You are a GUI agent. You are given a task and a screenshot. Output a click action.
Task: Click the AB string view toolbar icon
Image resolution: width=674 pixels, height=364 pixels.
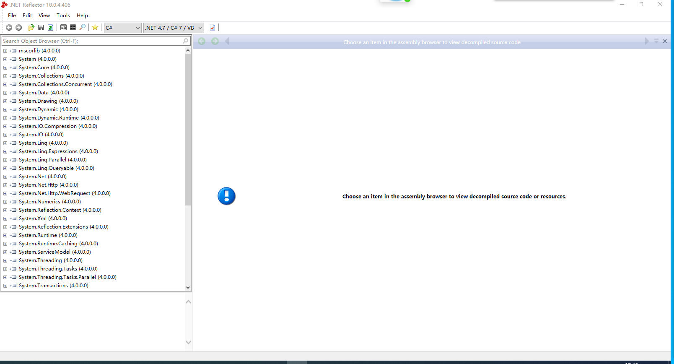pyautogui.click(x=63, y=28)
